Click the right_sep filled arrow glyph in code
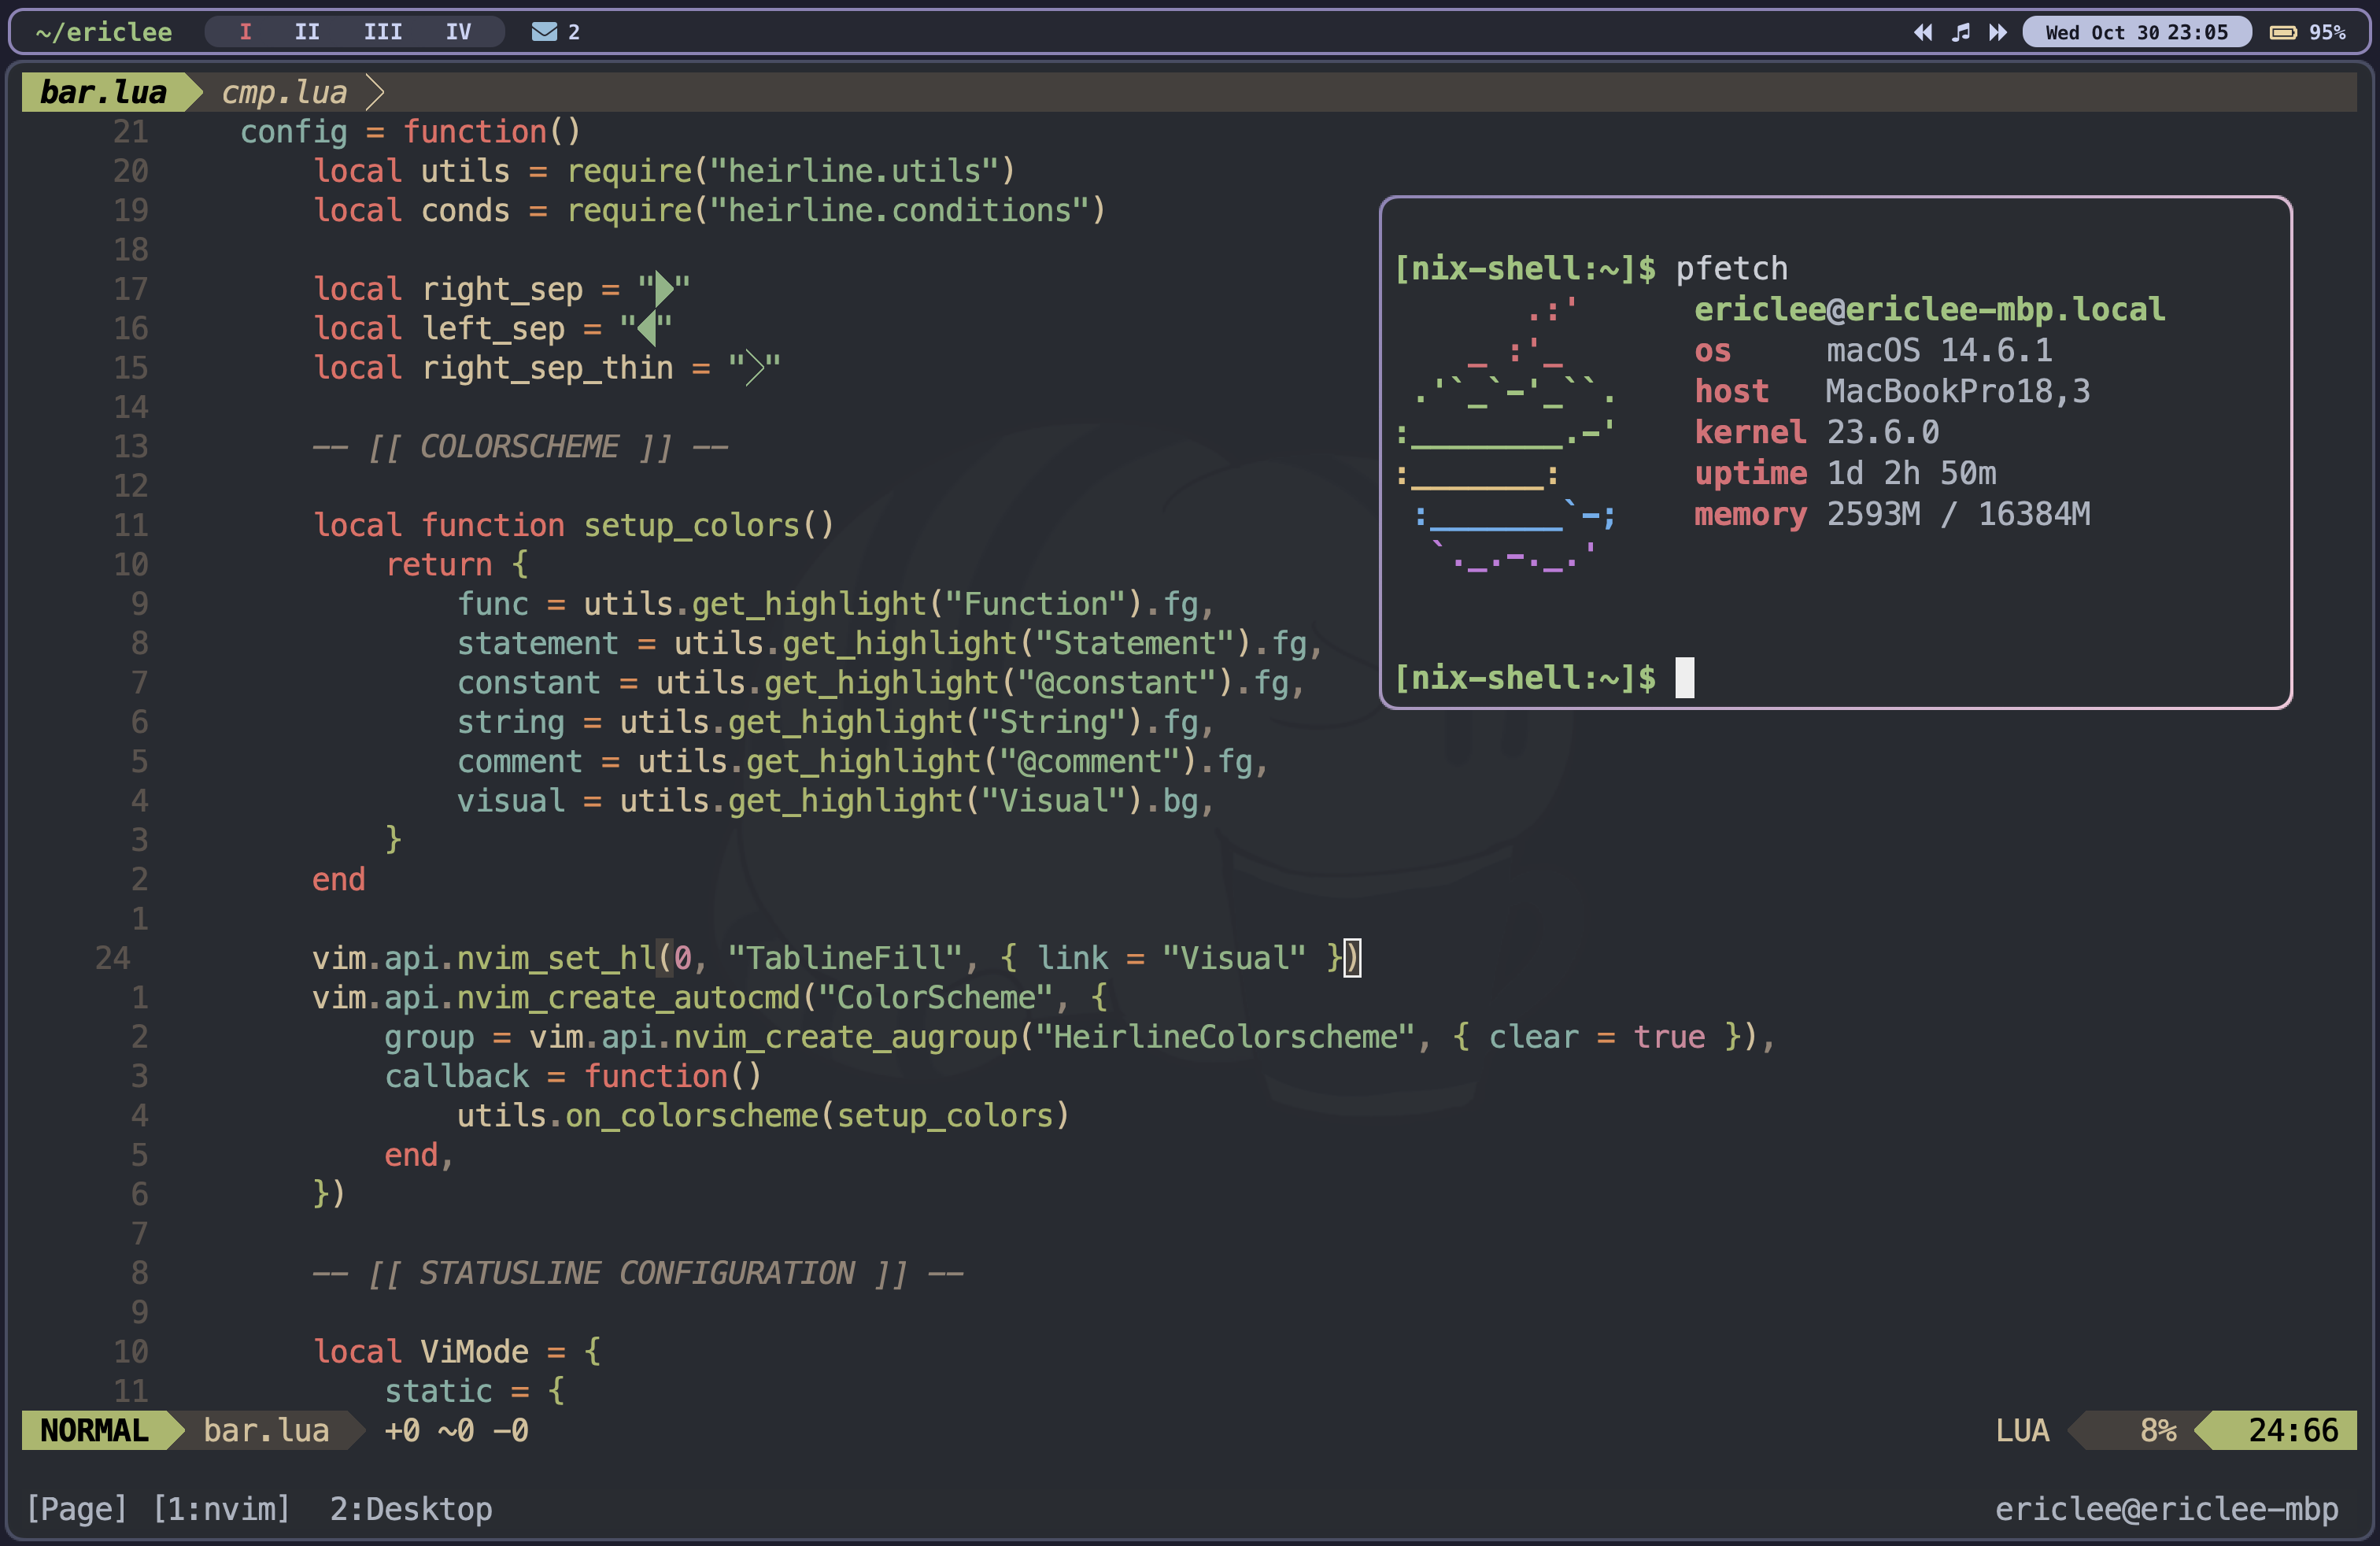The height and width of the screenshot is (1546, 2380). click(x=664, y=289)
